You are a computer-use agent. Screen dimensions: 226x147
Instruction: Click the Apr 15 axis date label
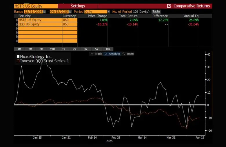point(200,137)
